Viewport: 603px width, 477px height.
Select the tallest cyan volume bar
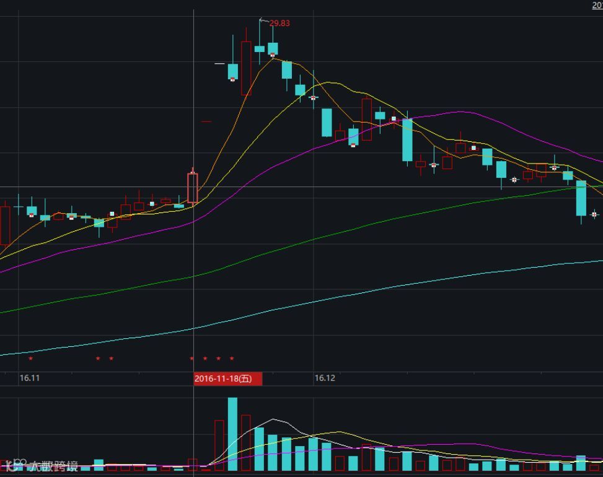232,434
